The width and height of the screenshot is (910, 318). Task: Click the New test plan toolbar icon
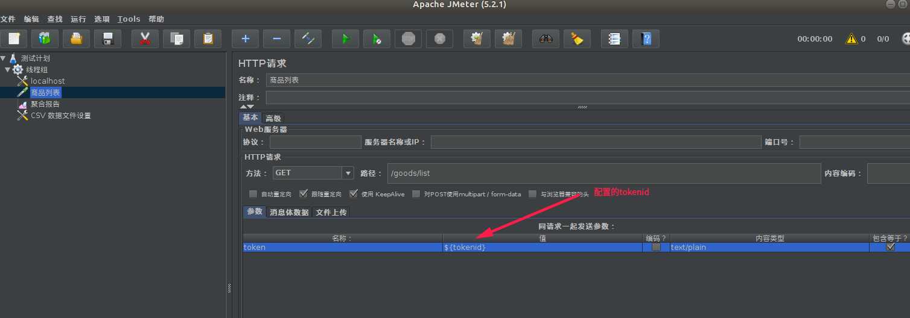tap(13, 39)
